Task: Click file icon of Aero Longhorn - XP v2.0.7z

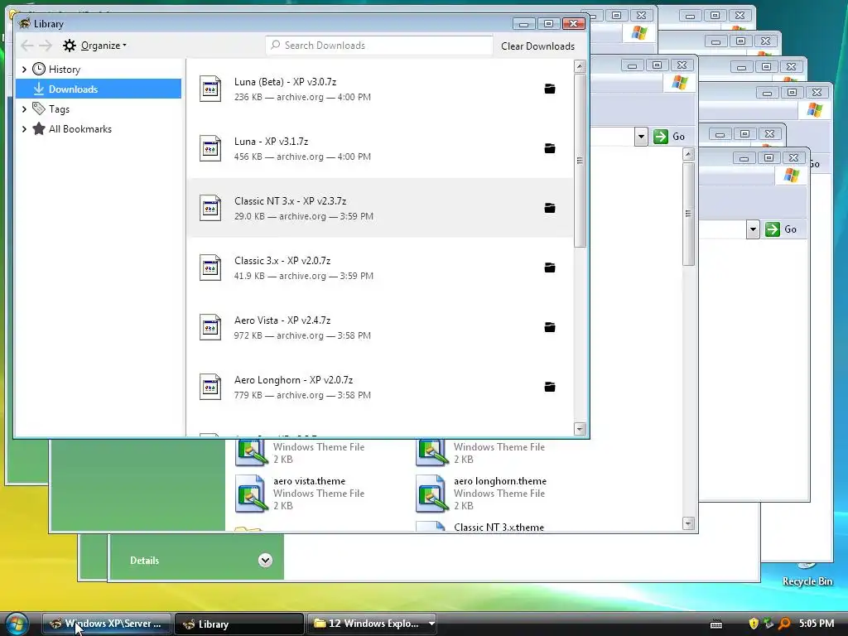Action: click(210, 387)
